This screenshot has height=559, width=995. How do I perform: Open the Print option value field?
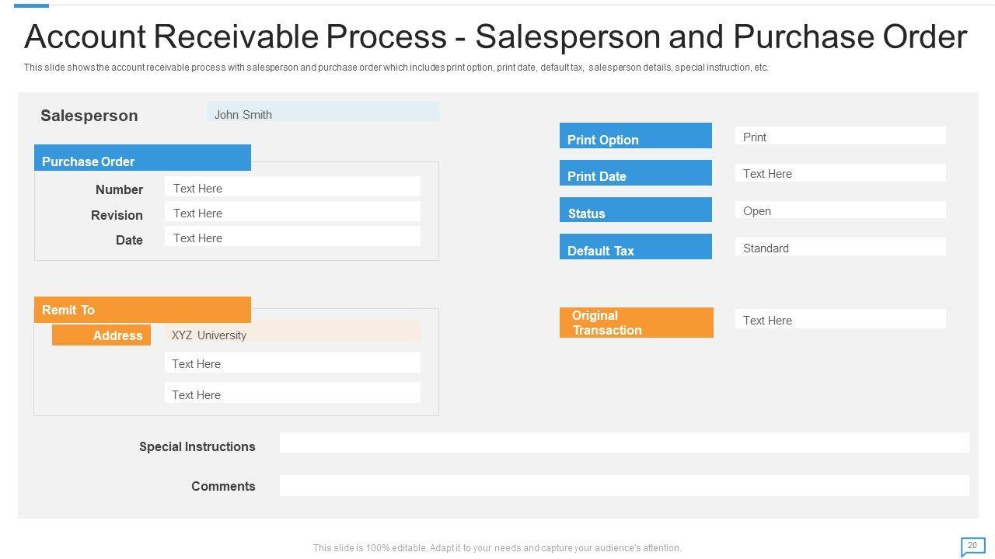840,136
